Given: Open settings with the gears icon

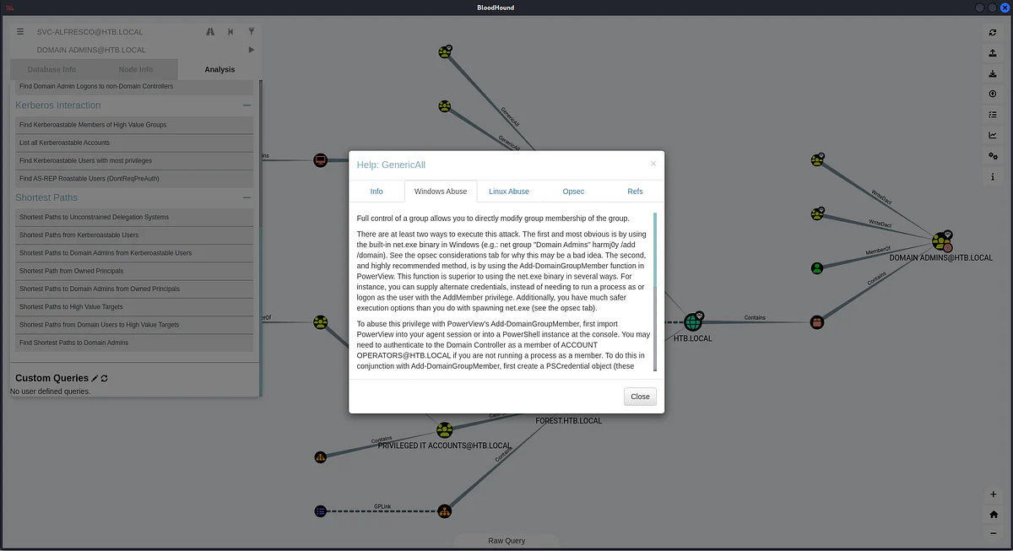Looking at the screenshot, I should pyautogui.click(x=993, y=156).
